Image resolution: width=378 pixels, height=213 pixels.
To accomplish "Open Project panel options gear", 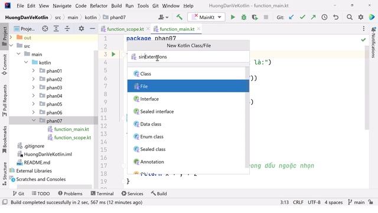I will click(82, 29).
